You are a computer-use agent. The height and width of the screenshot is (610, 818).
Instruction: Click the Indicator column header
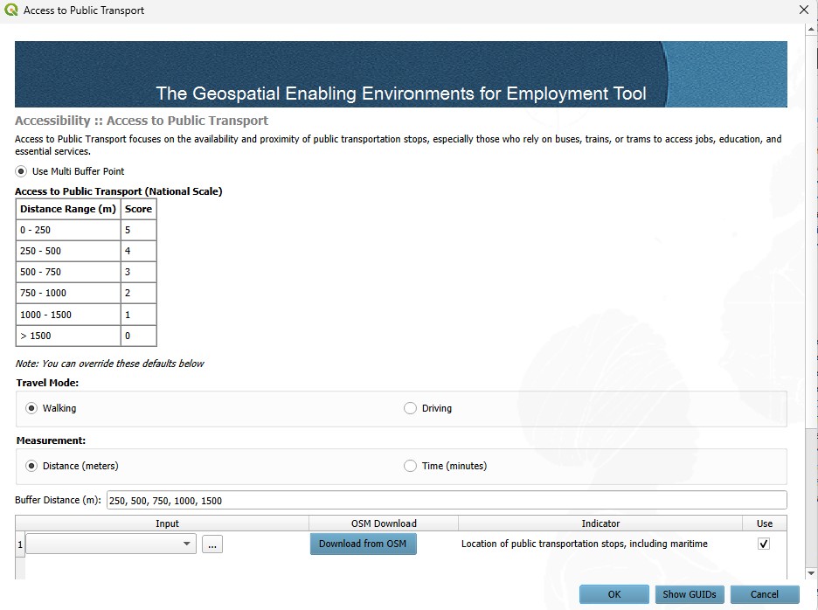(600, 523)
